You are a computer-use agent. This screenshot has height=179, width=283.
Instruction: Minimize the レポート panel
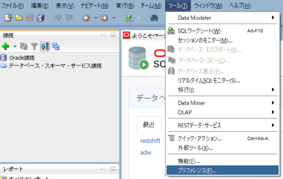(113, 169)
